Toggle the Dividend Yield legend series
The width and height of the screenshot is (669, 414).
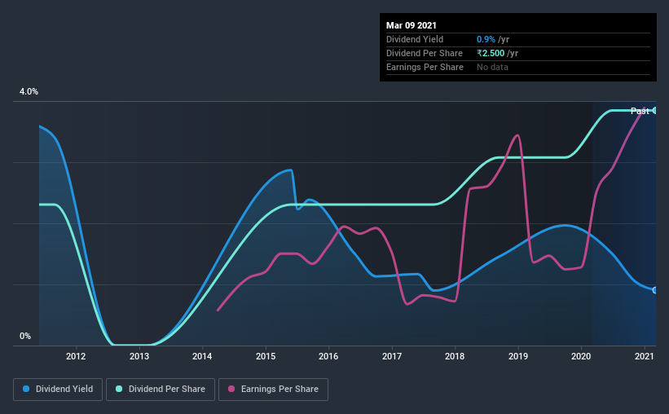[x=58, y=390]
